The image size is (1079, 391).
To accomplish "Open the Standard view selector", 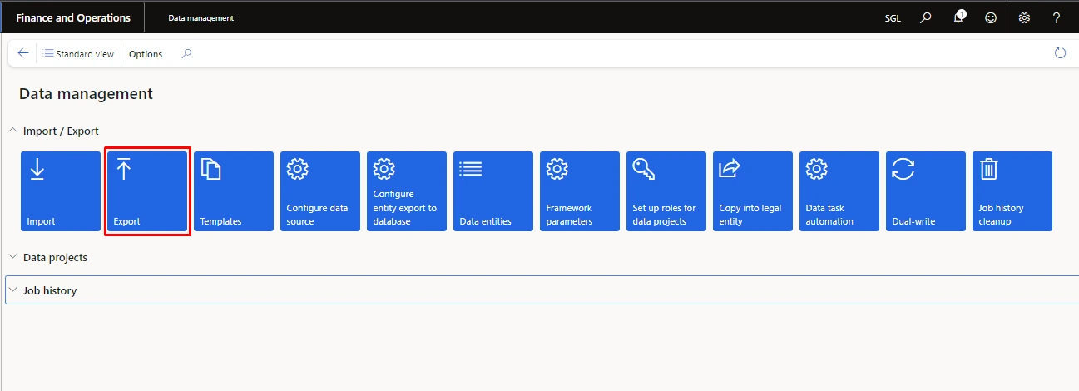I will pos(78,53).
